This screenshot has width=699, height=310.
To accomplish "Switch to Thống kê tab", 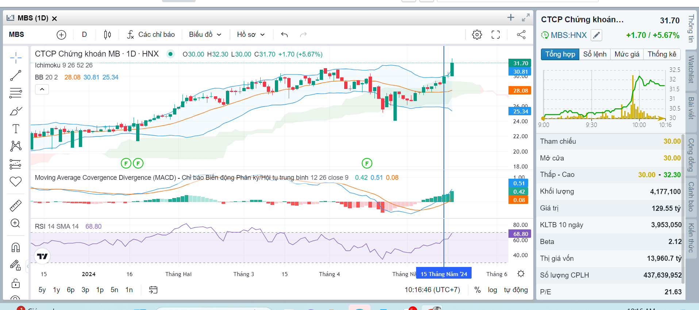I will 662,54.
